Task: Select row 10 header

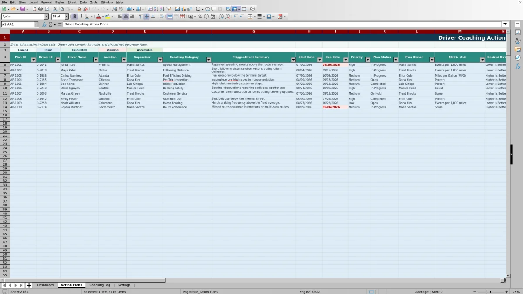Action: [5, 88]
